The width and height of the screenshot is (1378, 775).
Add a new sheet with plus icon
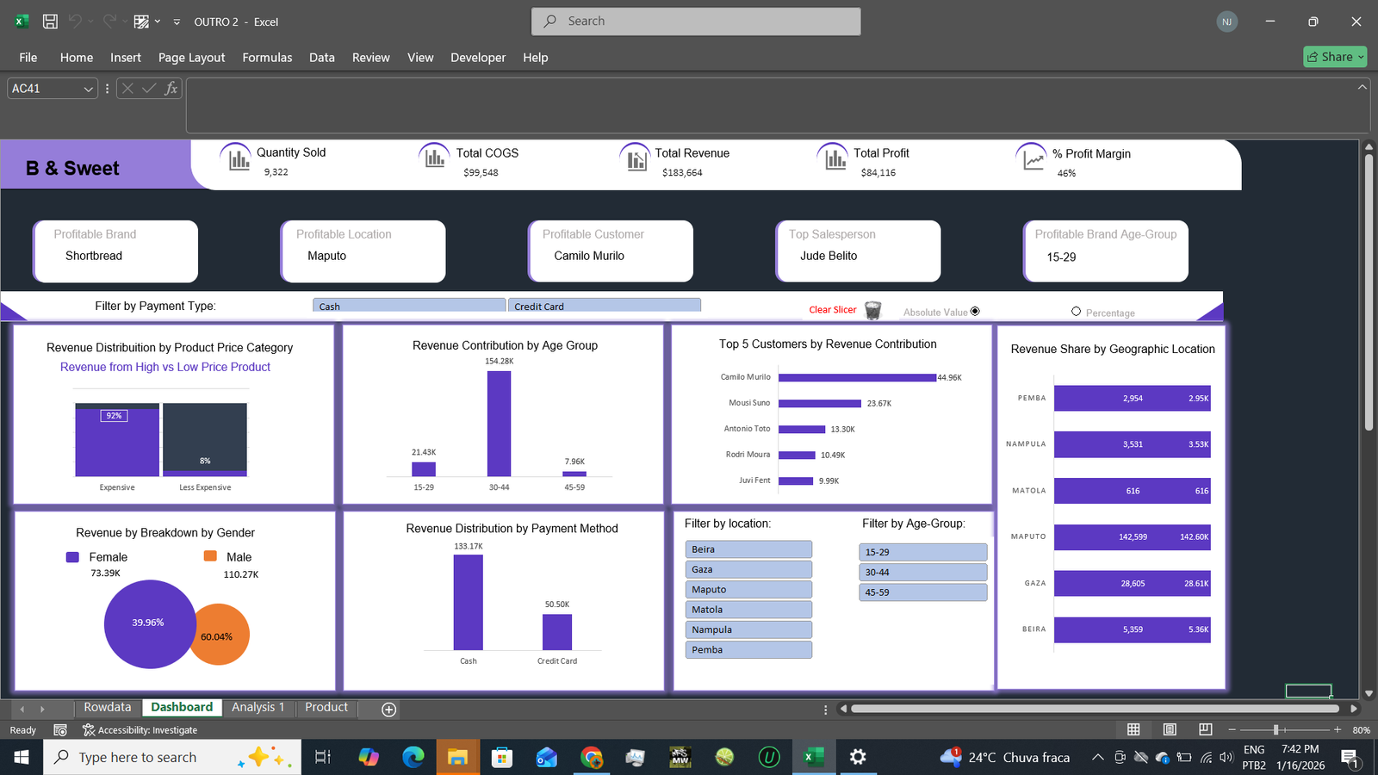point(388,709)
